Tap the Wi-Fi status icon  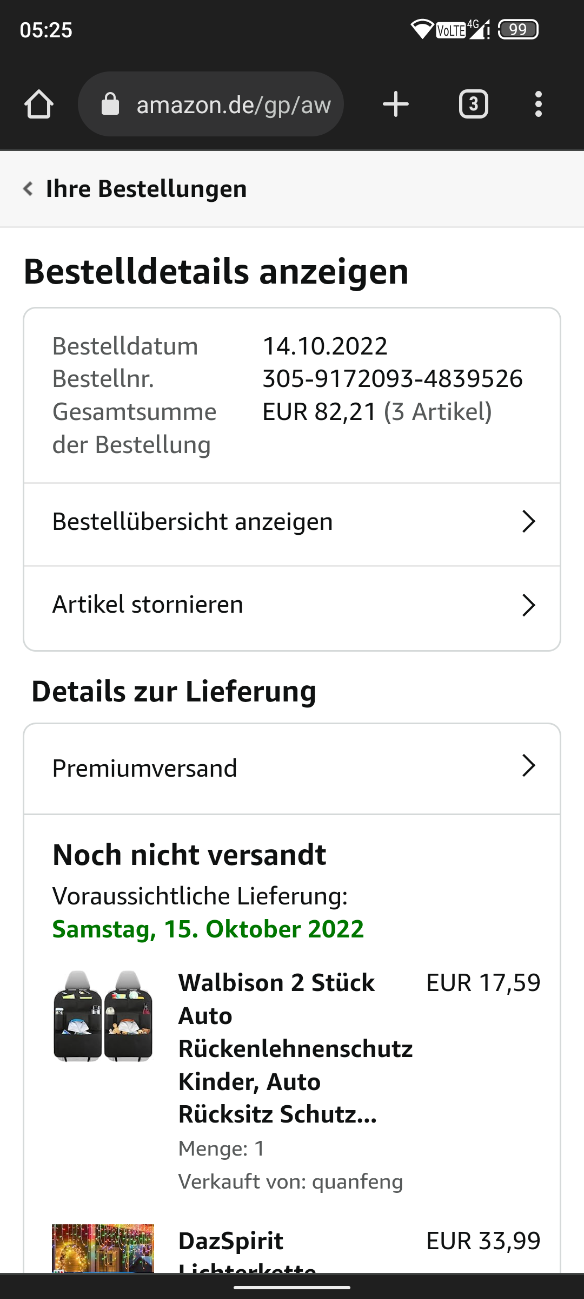point(421,29)
